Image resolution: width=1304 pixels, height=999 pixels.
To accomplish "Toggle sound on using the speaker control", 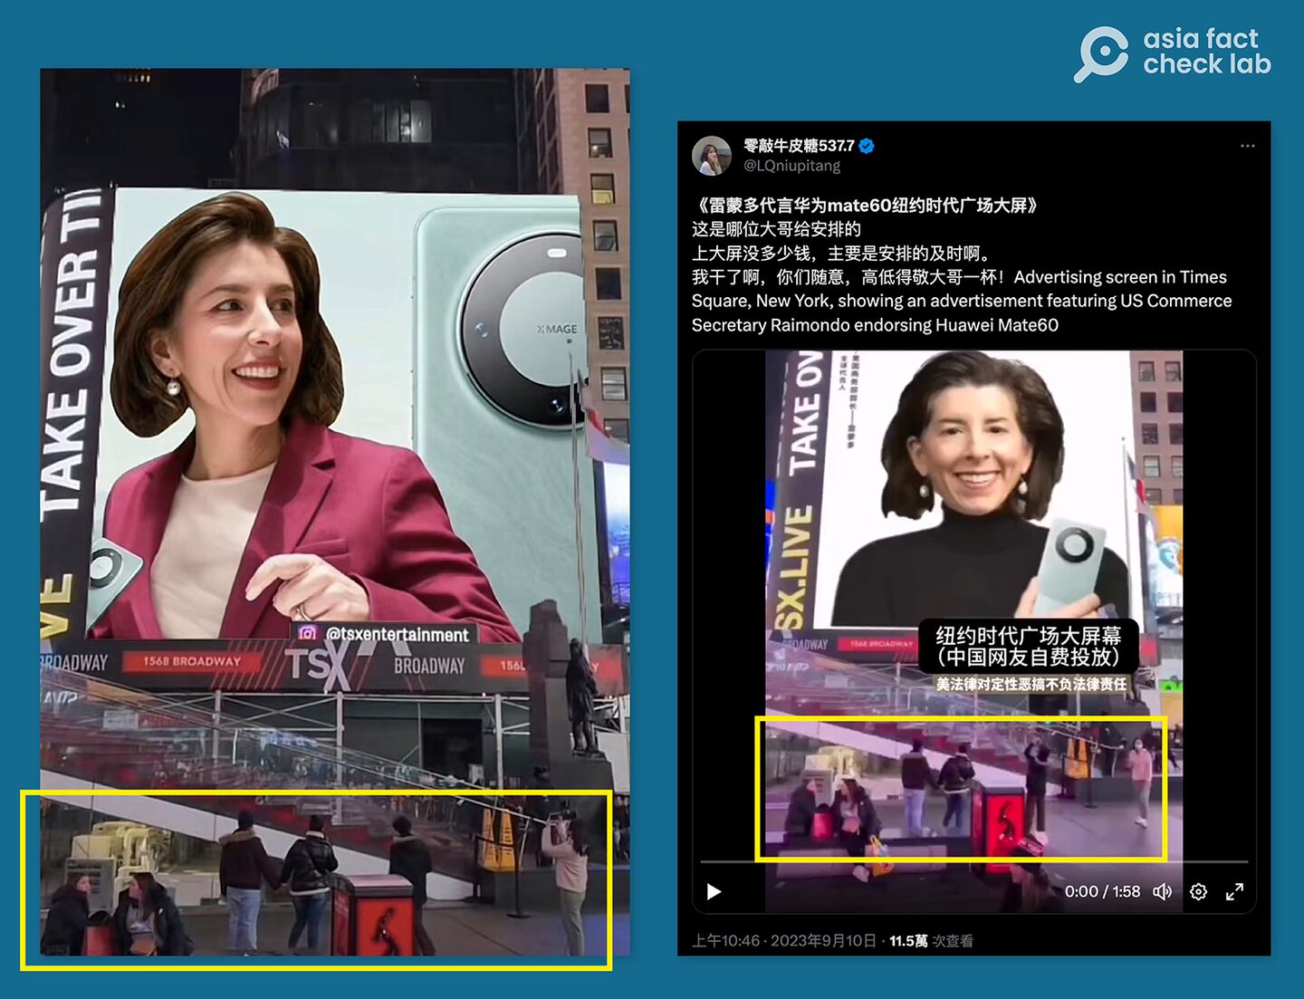I will tap(1162, 891).
